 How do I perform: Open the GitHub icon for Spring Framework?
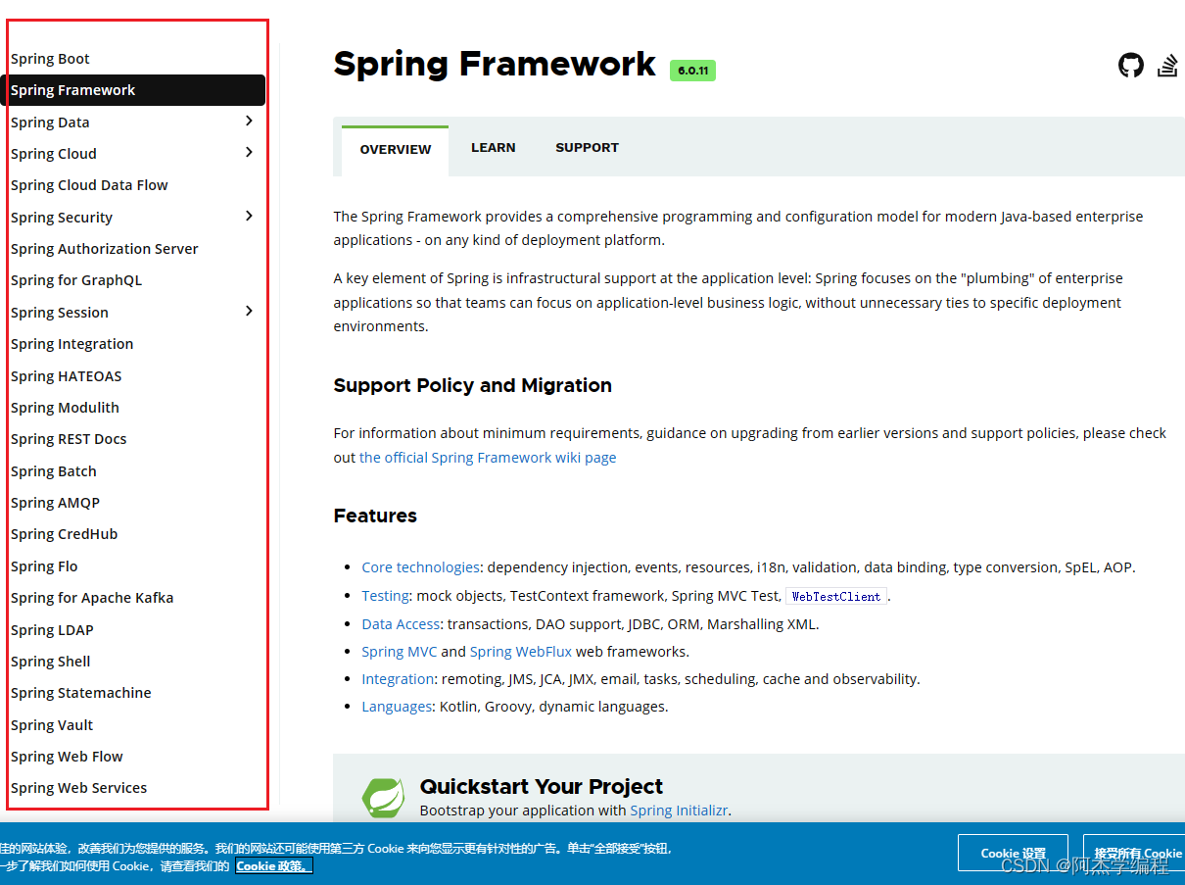click(1130, 65)
